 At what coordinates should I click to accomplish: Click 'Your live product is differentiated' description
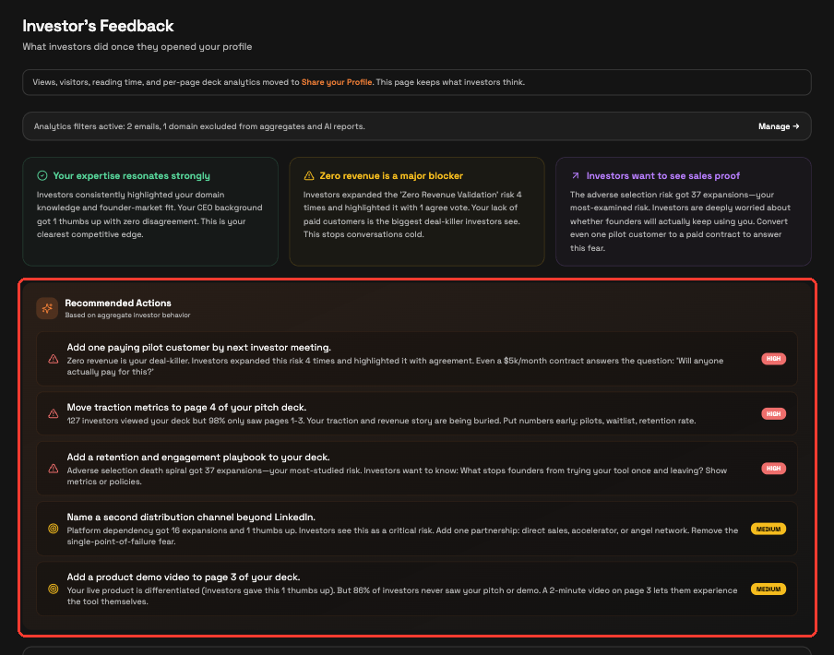[x=402, y=596]
